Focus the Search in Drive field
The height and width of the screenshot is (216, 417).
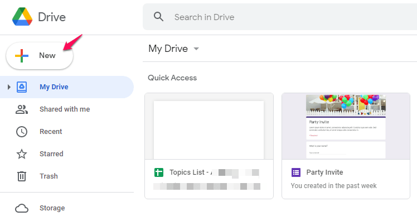[x=280, y=17]
